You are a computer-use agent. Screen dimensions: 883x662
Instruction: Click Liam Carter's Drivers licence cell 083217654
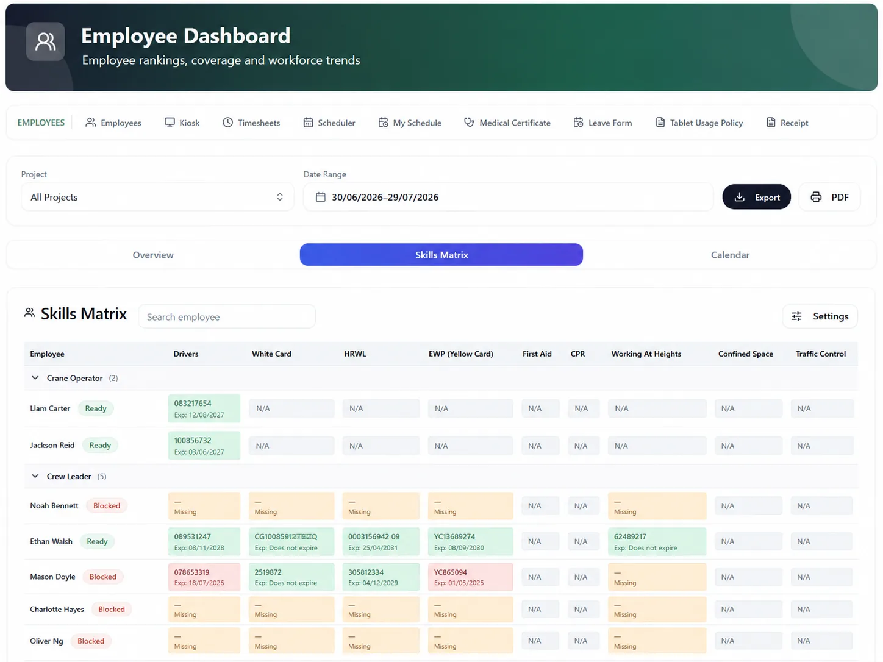coord(204,408)
